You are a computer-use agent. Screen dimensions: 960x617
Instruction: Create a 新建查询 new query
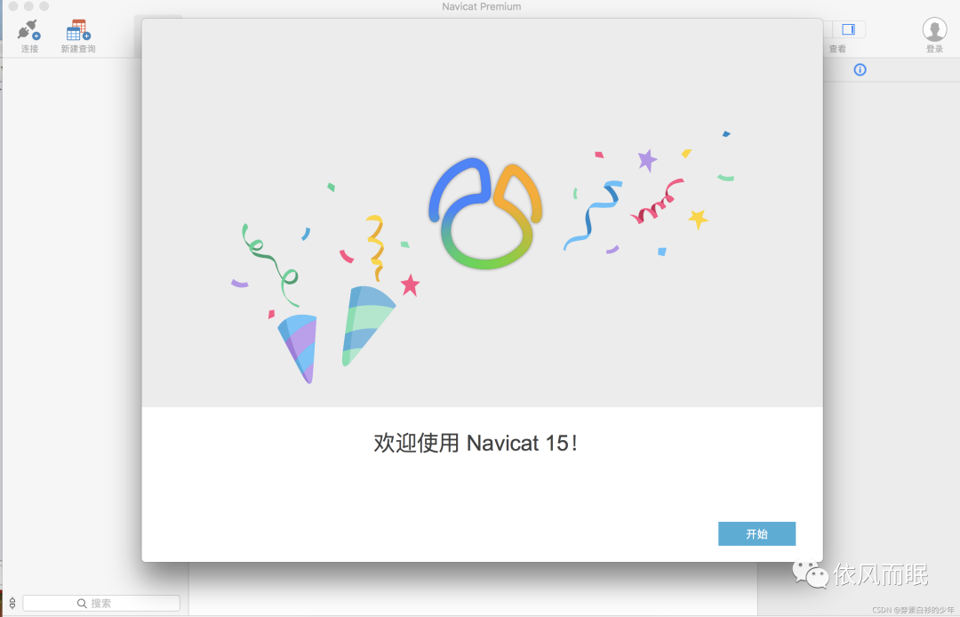tap(78, 36)
